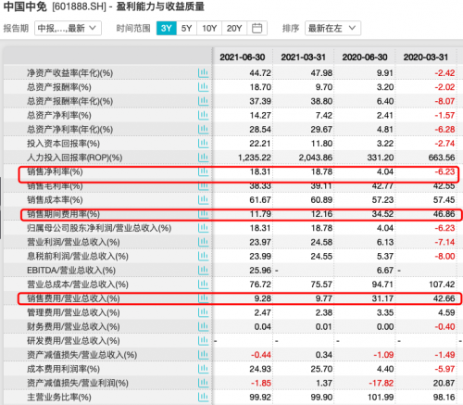Image resolution: width=463 pixels, height=405 pixels.
Task: Select the EBITDA/营业总收入(%) row label
Action: 71,271
